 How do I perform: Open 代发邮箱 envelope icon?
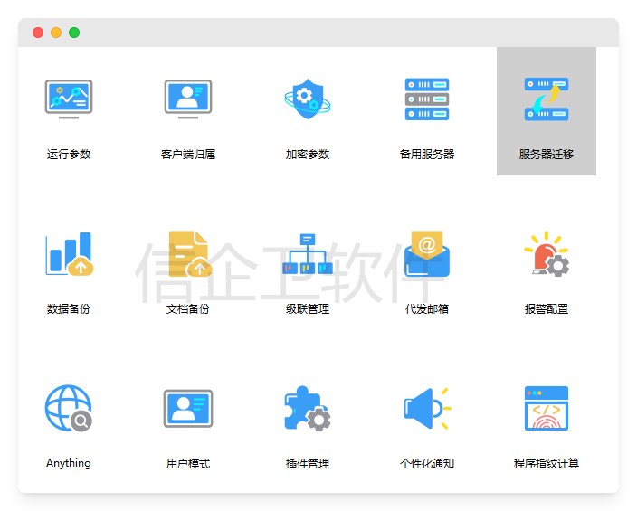click(x=427, y=254)
